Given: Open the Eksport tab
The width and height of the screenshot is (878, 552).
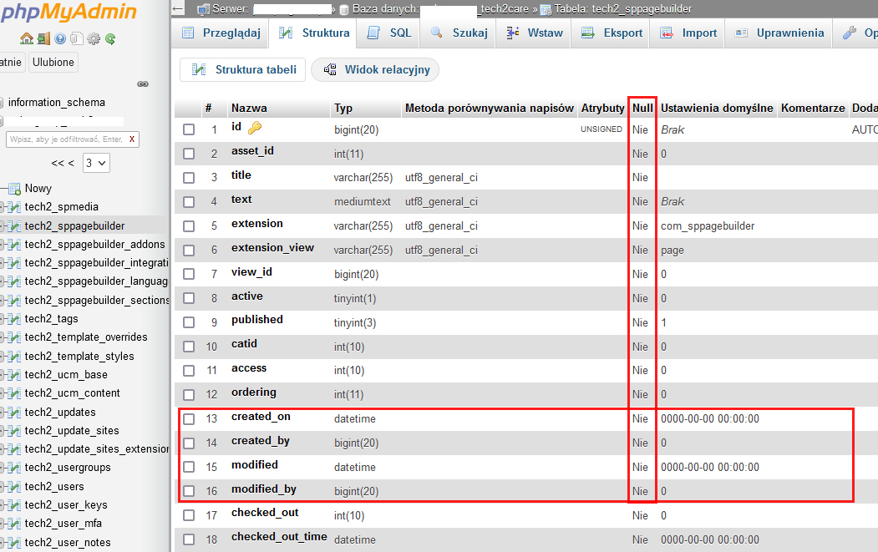Looking at the screenshot, I should pos(612,33).
